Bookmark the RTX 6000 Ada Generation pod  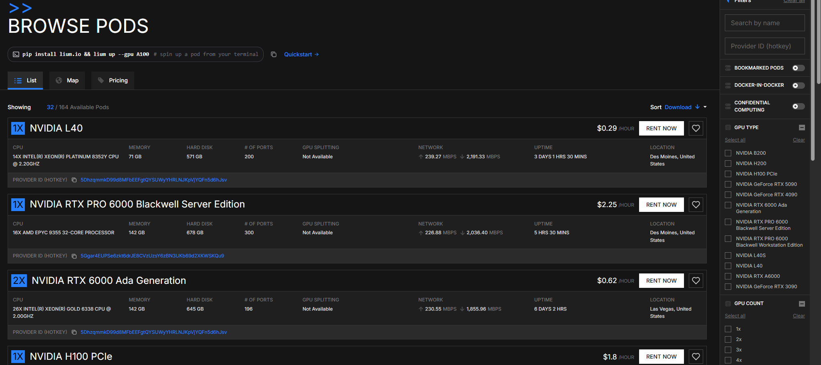coord(696,281)
